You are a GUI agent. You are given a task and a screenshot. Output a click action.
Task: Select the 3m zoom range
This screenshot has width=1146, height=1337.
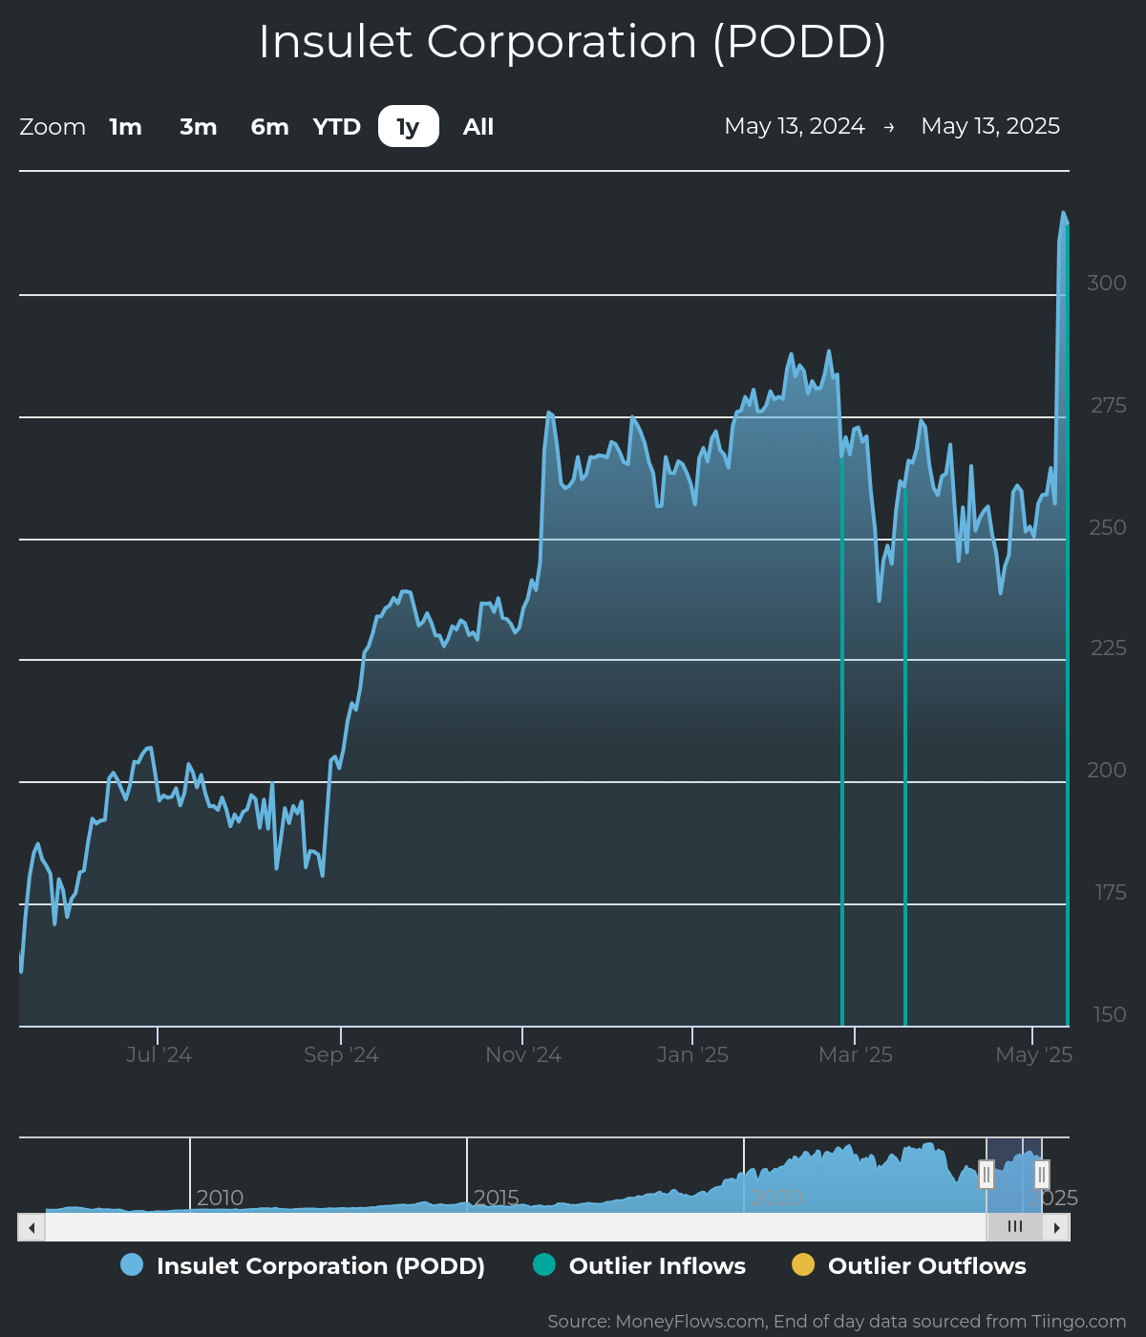click(199, 127)
